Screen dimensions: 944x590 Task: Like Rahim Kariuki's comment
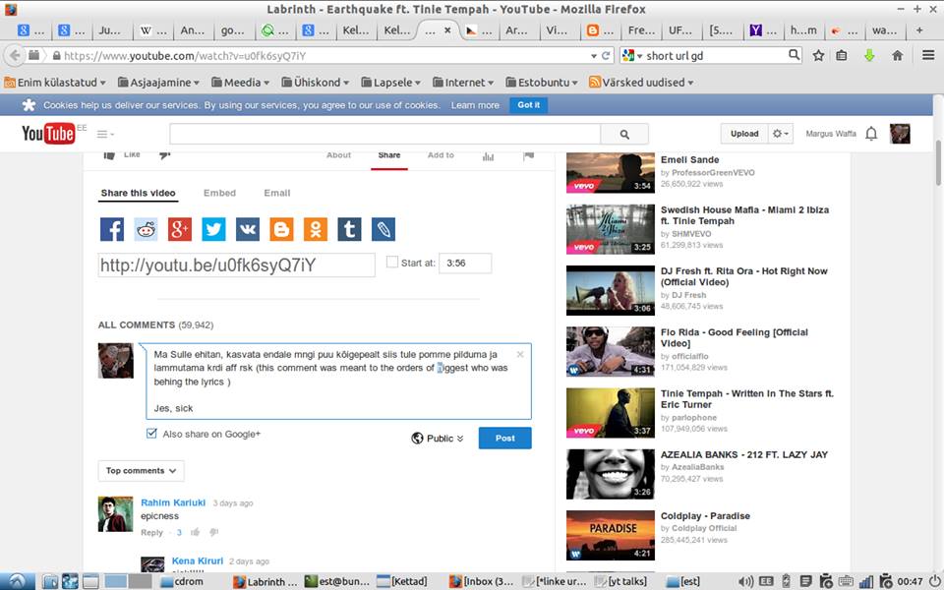coord(195,532)
